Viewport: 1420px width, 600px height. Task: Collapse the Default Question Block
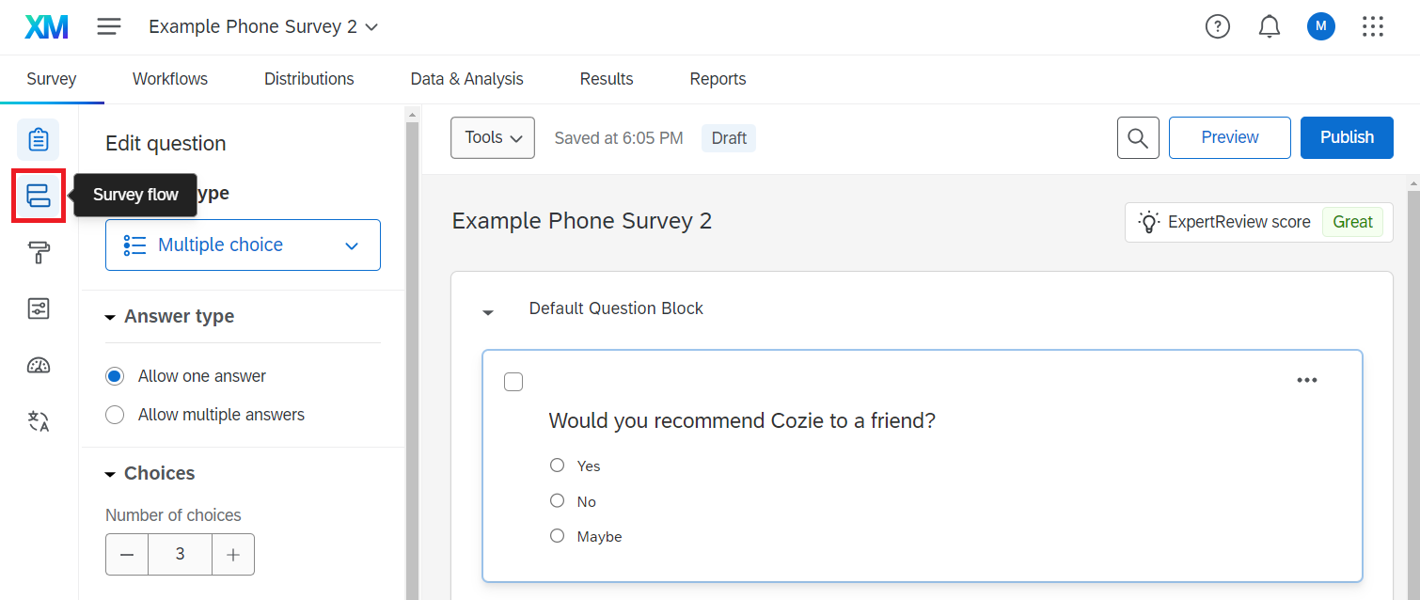pyautogui.click(x=488, y=310)
